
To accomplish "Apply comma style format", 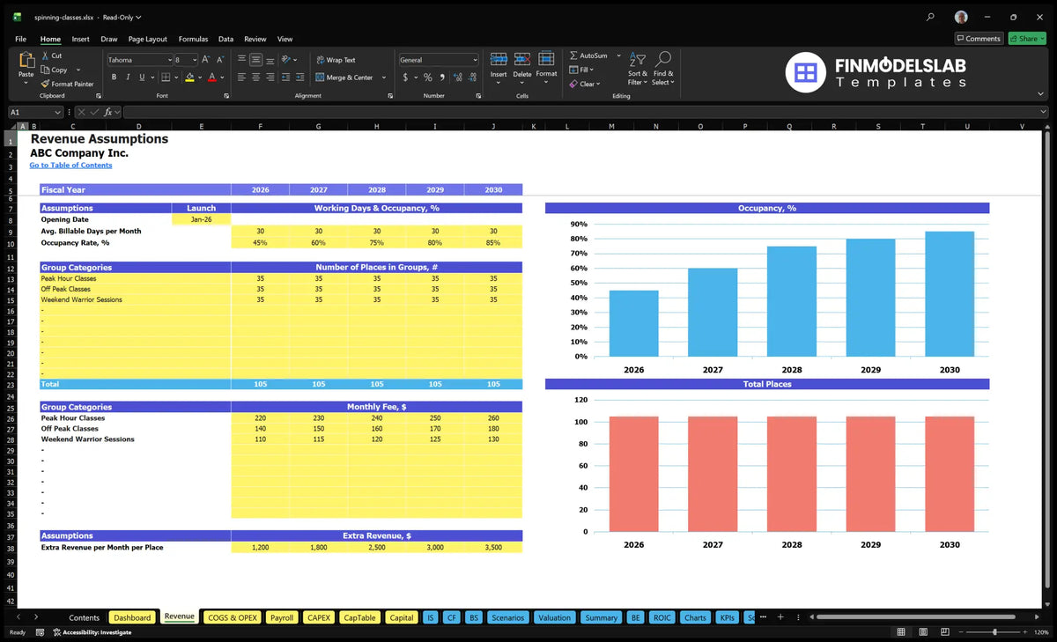I will click(x=442, y=77).
